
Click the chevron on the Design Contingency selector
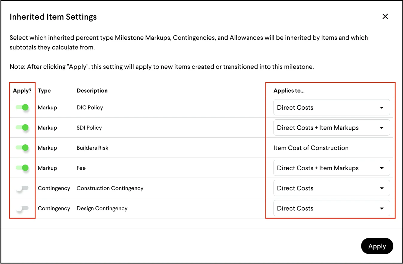pos(382,208)
